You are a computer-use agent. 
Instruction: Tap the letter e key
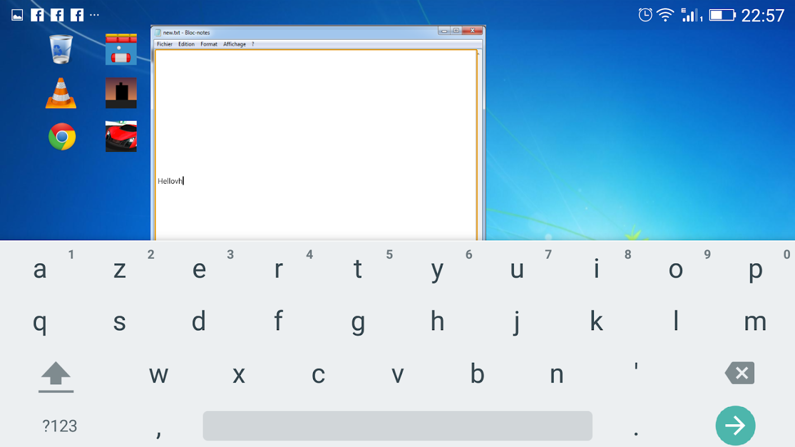tap(199, 269)
